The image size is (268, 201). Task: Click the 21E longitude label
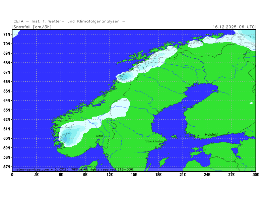183,174
